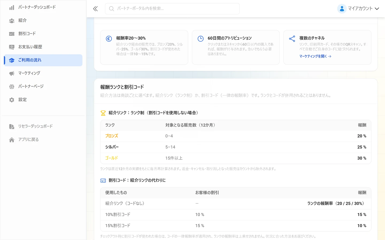The image size is (385, 240).
Task: Open the お支払い履歴 menu item
Action: tap(43, 47)
